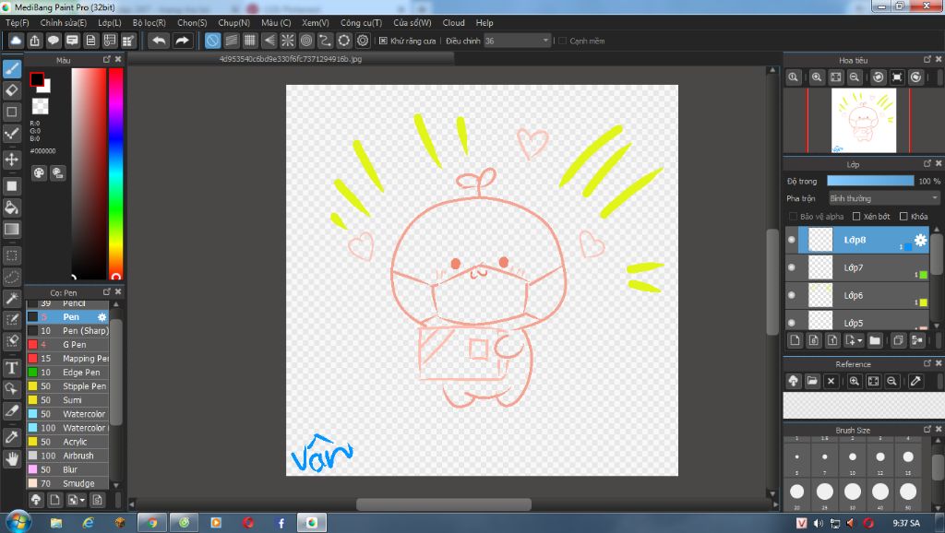This screenshot has height=533, width=945.
Task: Expand add-brush dropdown below brush list
Action: [x=82, y=500]
